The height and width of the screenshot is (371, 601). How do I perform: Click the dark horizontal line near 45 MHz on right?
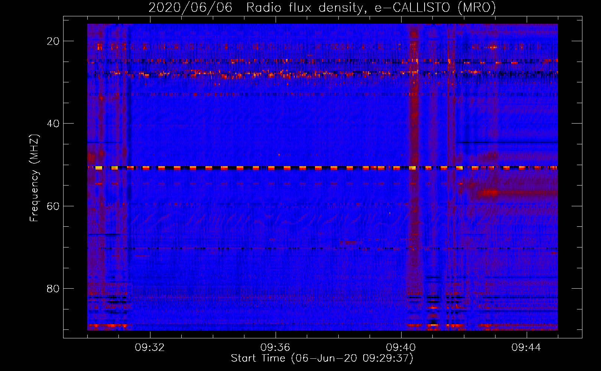click(507, 142)
